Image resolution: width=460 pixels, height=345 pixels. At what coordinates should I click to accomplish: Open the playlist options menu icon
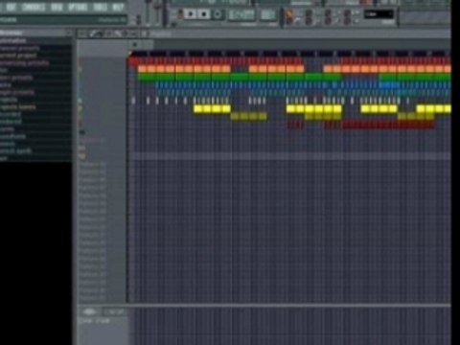[x=82, y=34]
